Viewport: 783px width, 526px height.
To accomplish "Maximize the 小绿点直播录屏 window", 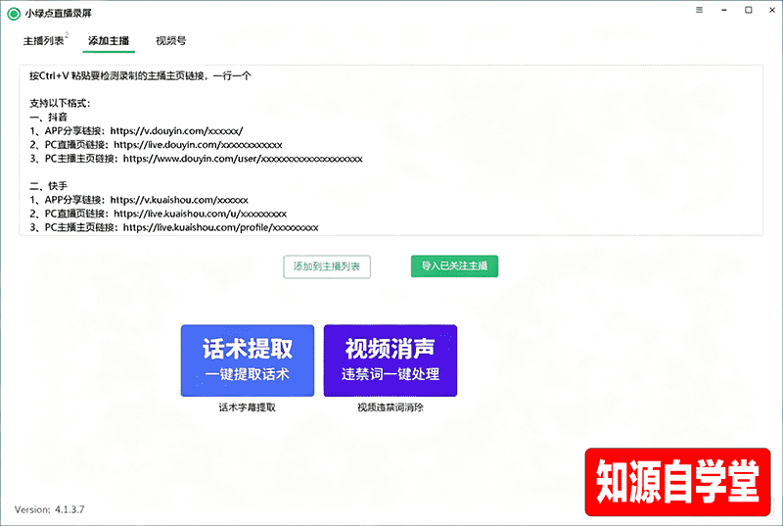I will tap(749, 10).
